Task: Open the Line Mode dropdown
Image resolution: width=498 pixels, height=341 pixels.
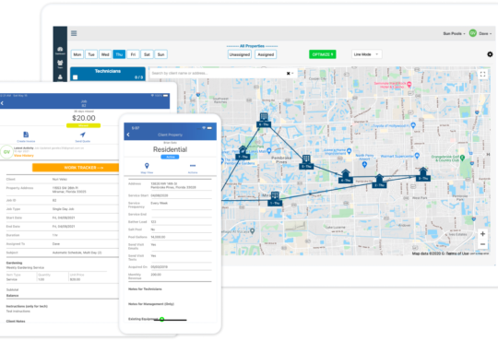Action: tap(366, 54)
